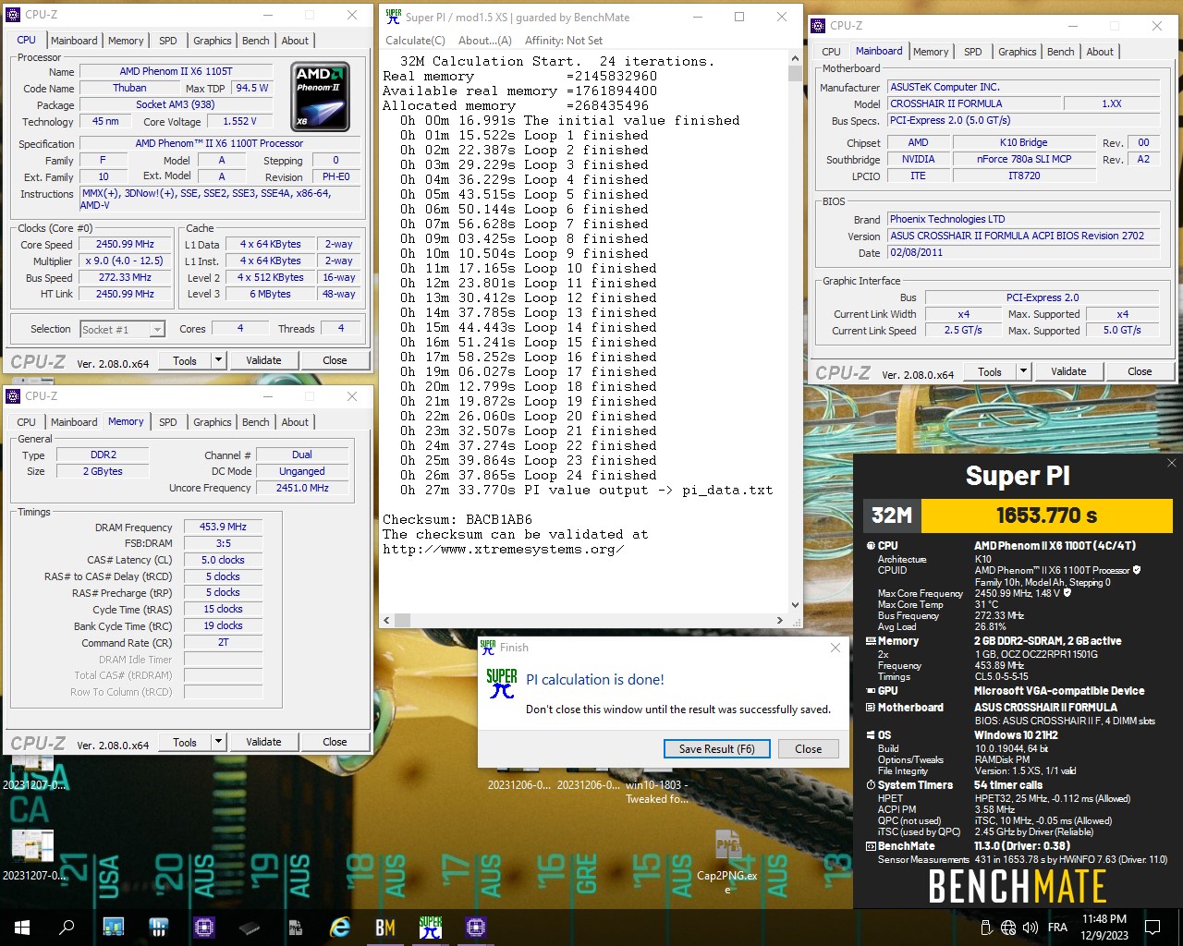Click Close button in CPU-Z Mainboard window
The width and height of the screenshot is (1183, 946).
[1140, 371]
